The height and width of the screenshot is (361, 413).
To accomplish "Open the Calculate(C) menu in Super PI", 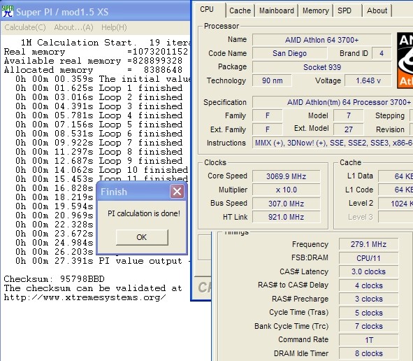I will [25, 27].
